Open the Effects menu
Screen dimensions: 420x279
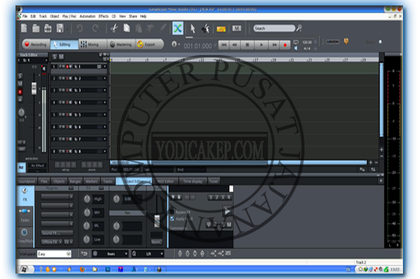click(x=103, y=16)
